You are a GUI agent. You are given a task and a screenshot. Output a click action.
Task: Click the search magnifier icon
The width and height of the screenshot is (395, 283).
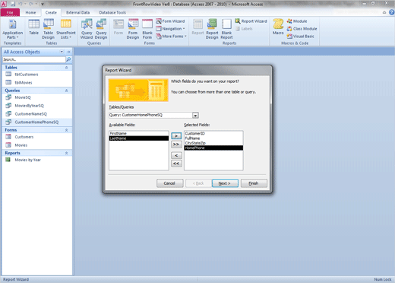point(68,59)
